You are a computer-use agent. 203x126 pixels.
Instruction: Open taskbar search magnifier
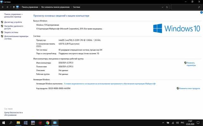11,123
